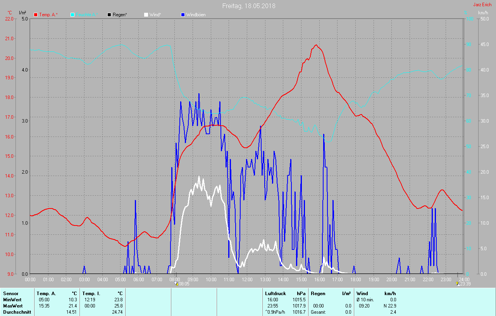The image size is (496, 316).
Task: Click the 12:00 time axis label
Action: pyautogui.click(x=247, y=279)
